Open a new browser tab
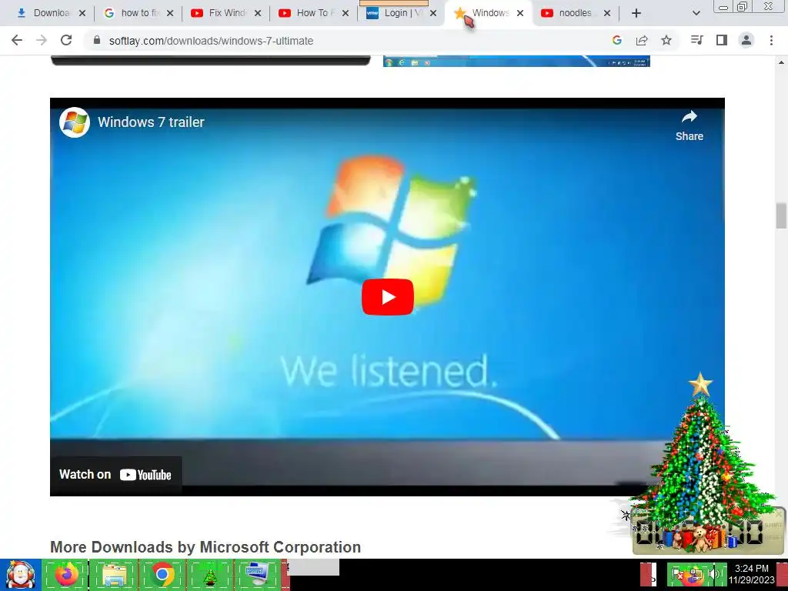Screen dimensions: 788x591 click(636, 13)
